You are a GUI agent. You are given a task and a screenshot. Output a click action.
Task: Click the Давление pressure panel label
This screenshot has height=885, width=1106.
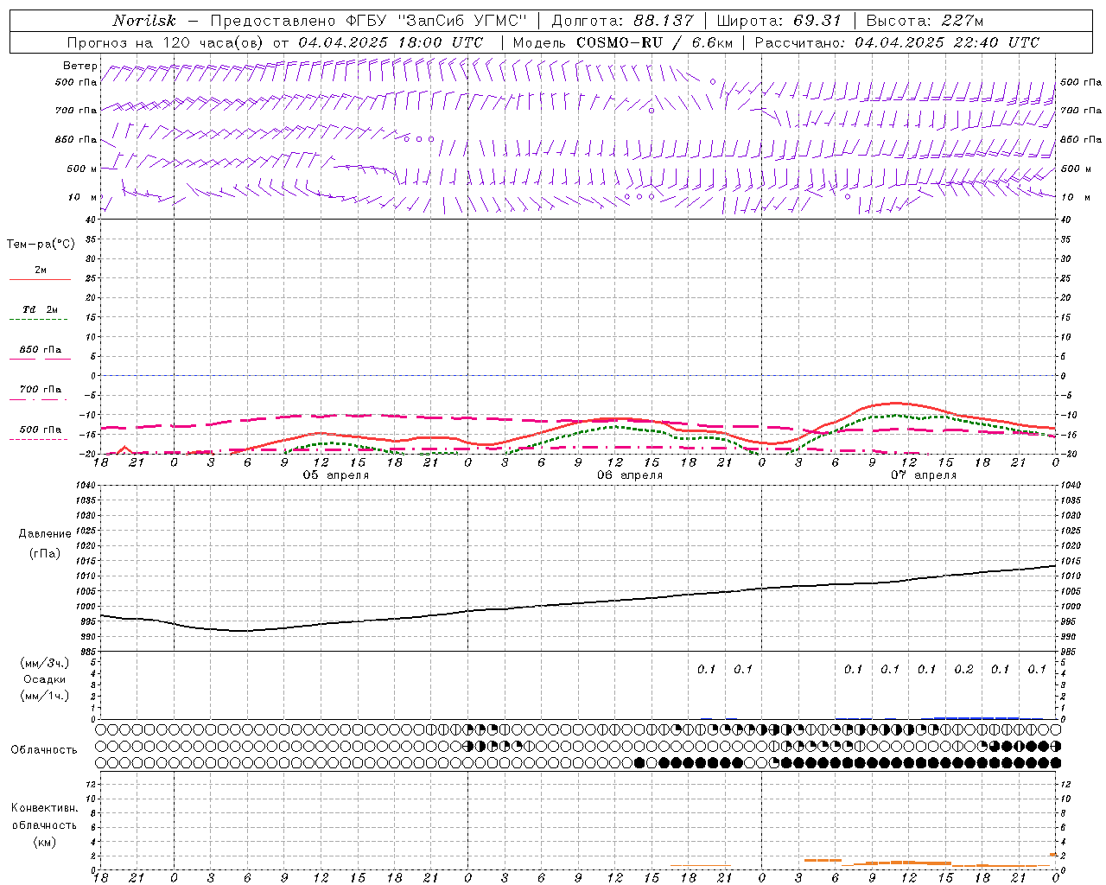(45, 534)
